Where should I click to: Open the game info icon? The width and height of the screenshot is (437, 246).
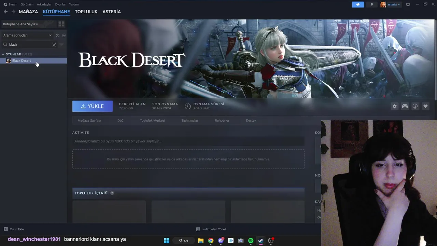(415, 106)
